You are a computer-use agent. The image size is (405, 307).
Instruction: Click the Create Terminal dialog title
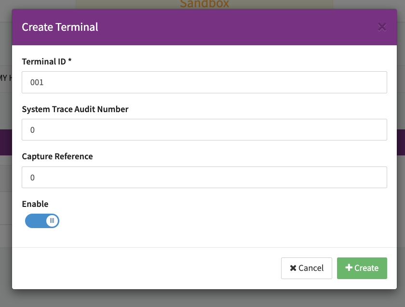tap(60, 27)
